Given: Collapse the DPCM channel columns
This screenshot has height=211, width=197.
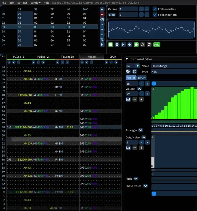Looking at the screenshot, I should [106, 62].
